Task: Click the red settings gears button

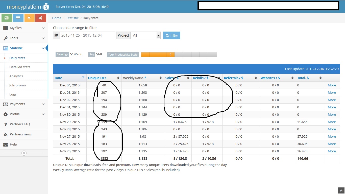Action: coord(41,18)
